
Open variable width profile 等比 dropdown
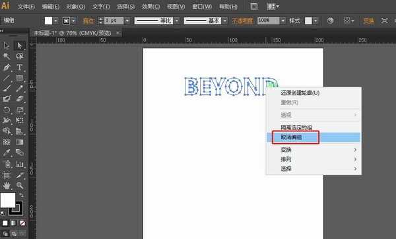(x=177, y=20)
